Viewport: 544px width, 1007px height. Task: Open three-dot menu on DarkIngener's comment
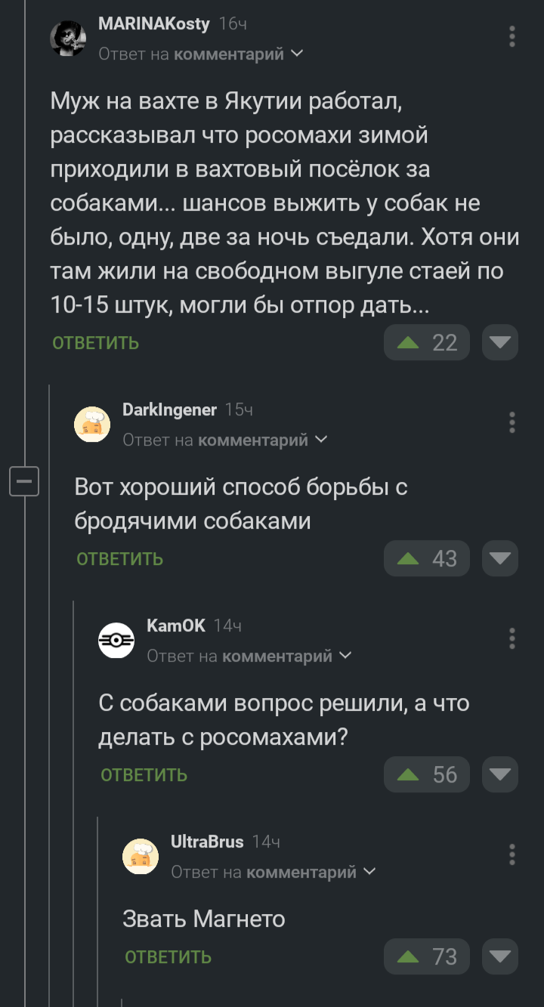pyautogui.click(x=512, y=422)
